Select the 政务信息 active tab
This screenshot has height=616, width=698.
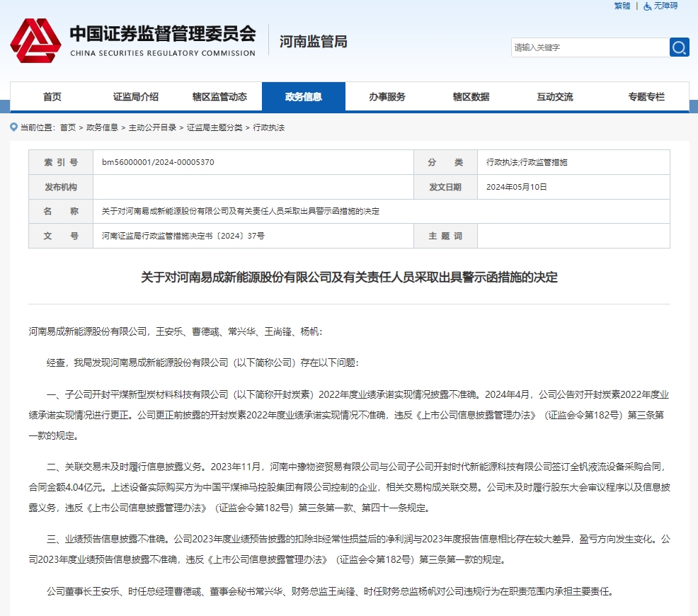pyautogui.click(x=303, y=97)
